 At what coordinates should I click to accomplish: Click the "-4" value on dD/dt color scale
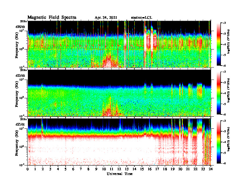tap(224, 93)
